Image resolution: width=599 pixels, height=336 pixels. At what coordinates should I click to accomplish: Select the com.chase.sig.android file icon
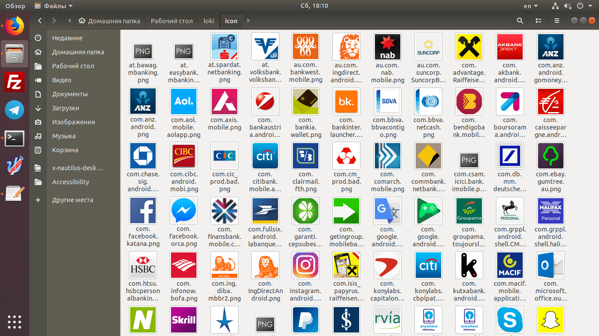point(143,156)
